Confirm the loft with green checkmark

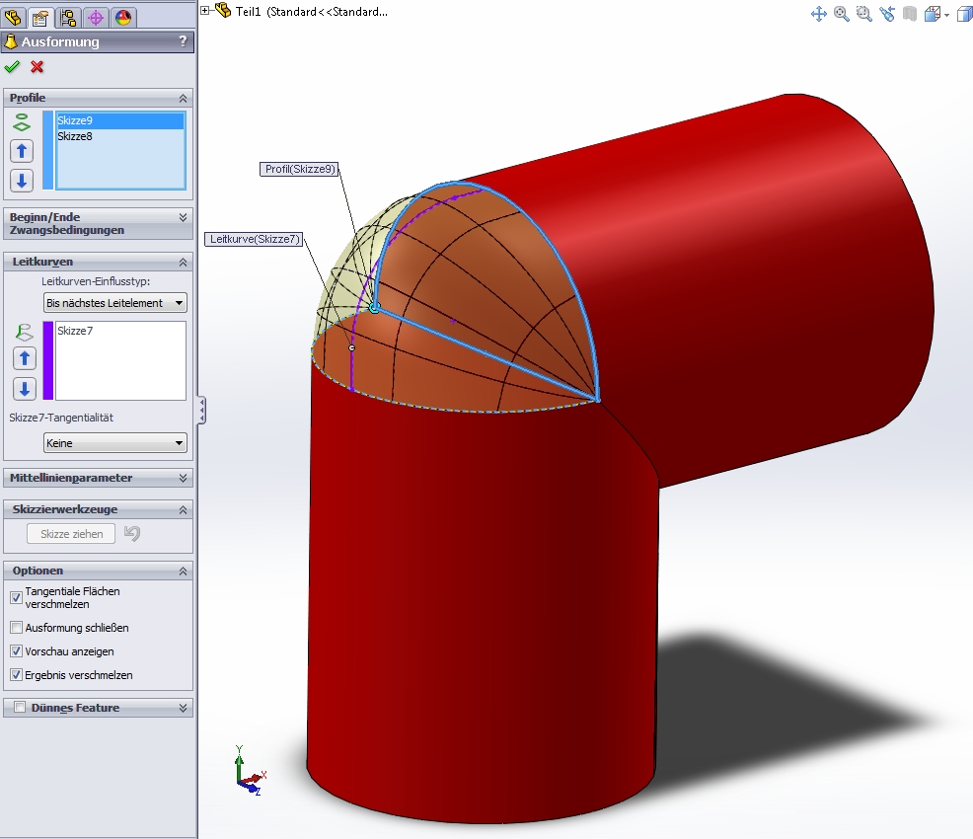tap(12, 66)
